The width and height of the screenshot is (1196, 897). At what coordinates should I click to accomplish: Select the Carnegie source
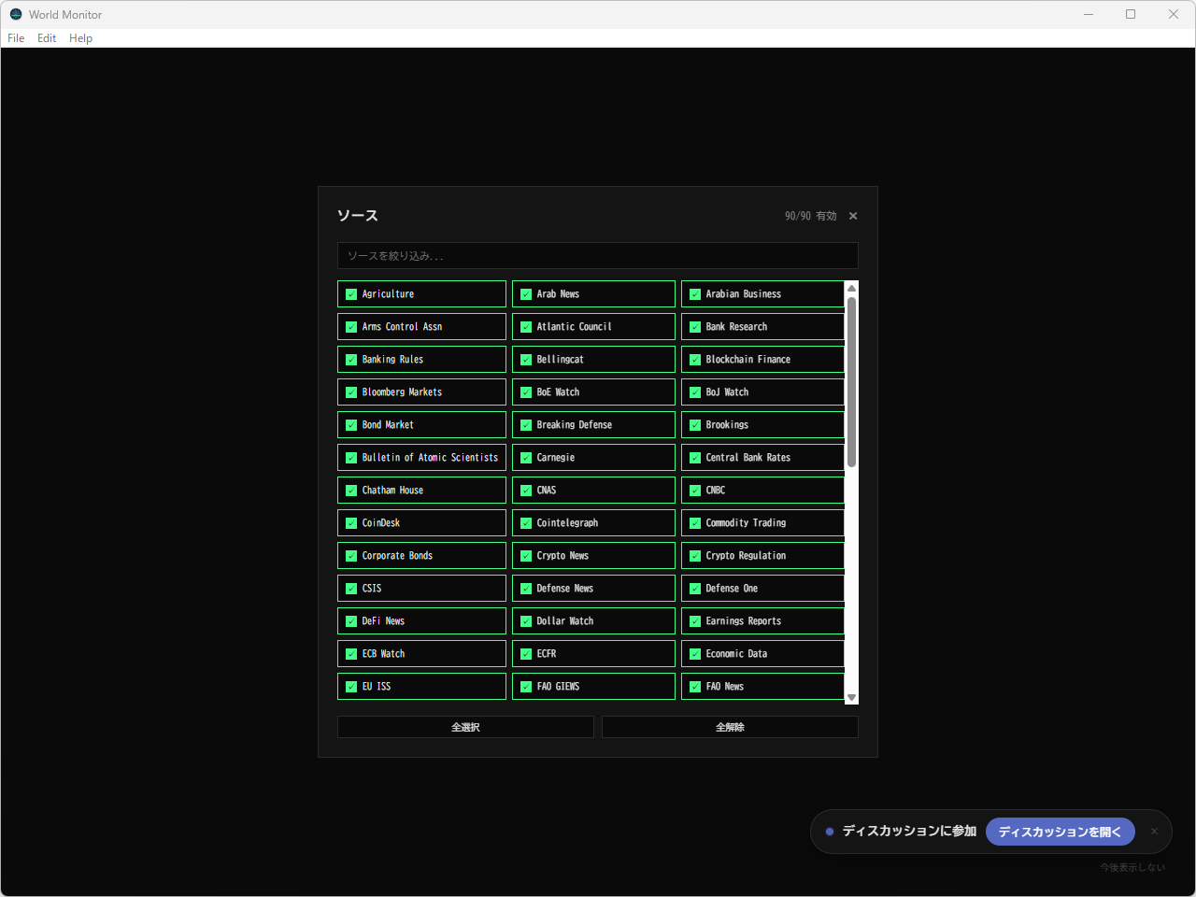coord(593,458)
